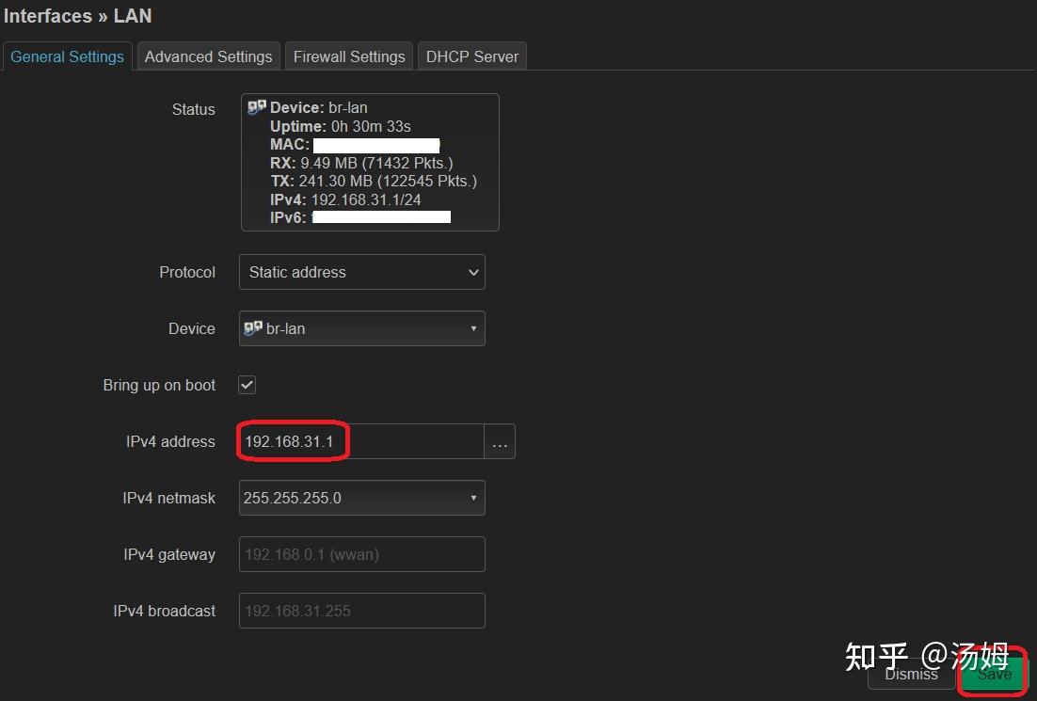Click the Interfaces breadcrumb heading
This screenshot has height=701, width=1037.
[x=45, y=15]
